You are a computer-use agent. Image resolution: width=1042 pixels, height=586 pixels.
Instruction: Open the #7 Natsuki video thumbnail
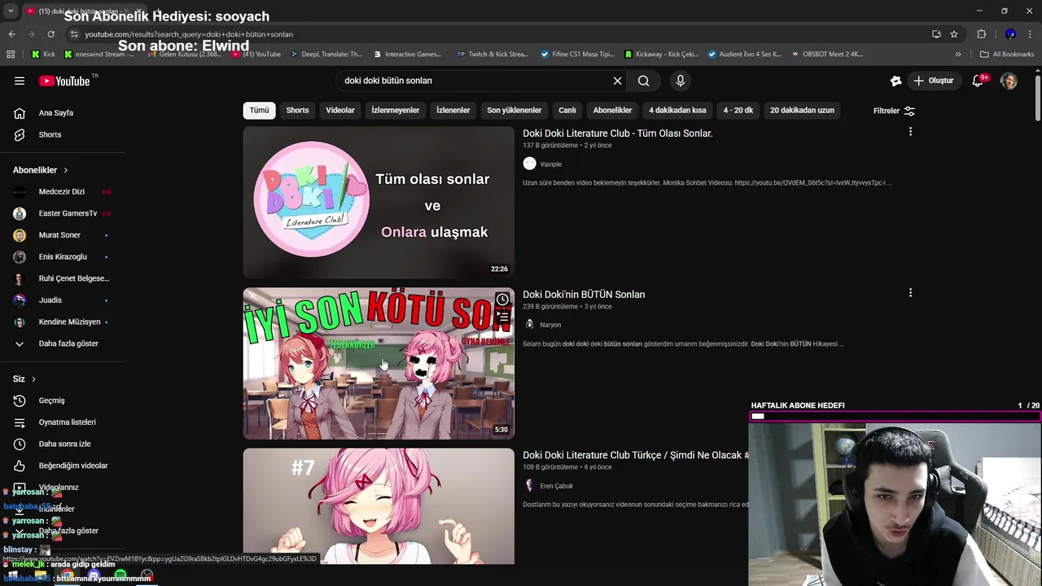pyautogui.click(x=379, y=505)
